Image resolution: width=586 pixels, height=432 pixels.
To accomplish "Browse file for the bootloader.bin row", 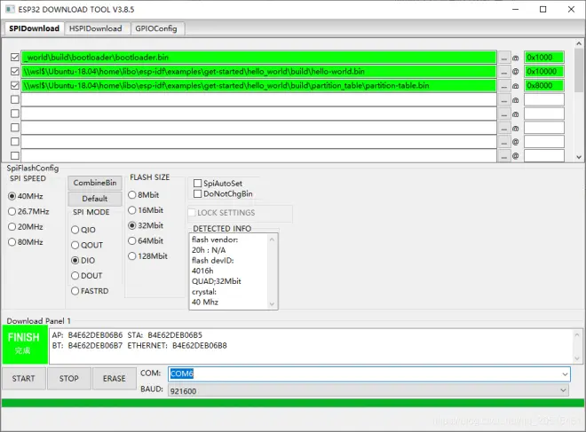I will [x=503, y=58].
